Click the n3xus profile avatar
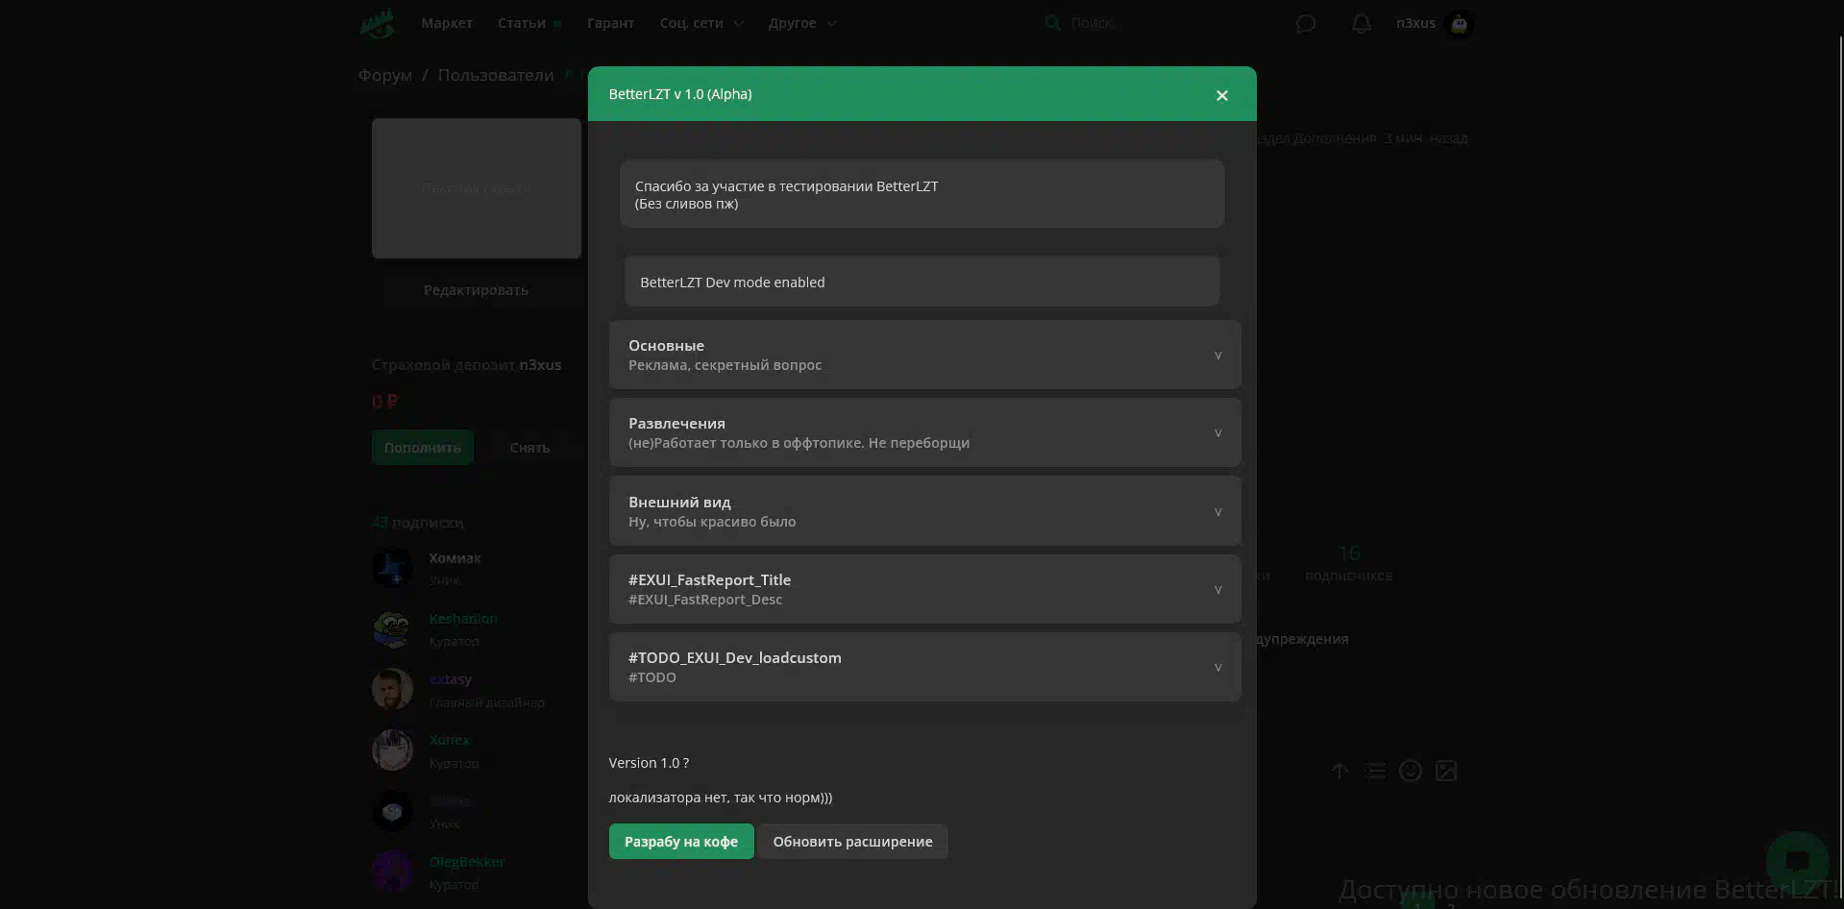The height and width of the screenshot is (909, 1844). [x=1460, y=24]
